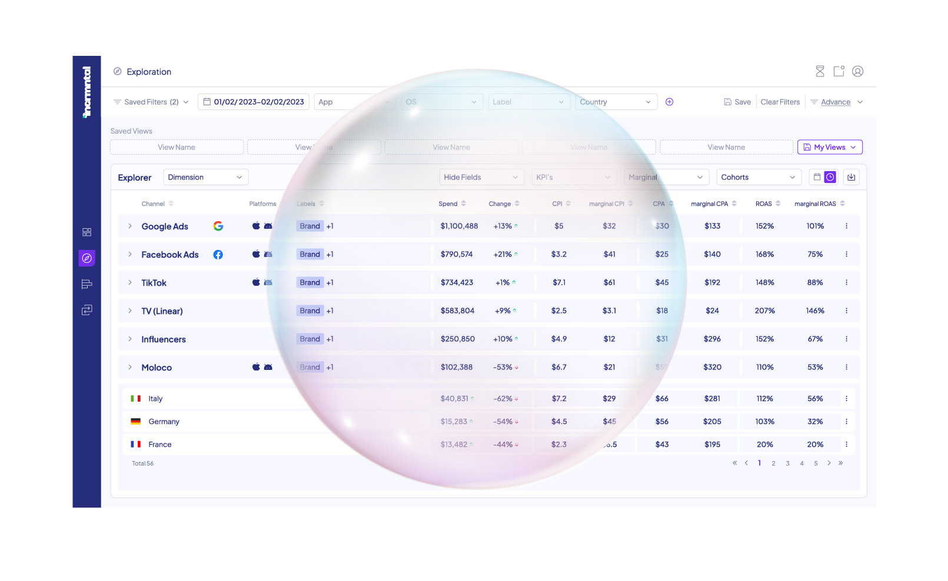This screenshot has width=948, height=581.
Task: Toggle the calendar view button
Action: point(817,177)
